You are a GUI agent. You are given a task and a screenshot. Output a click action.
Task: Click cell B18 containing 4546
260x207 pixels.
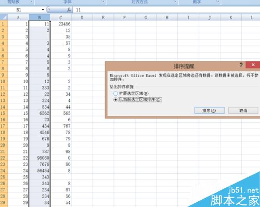pos(40,132)
